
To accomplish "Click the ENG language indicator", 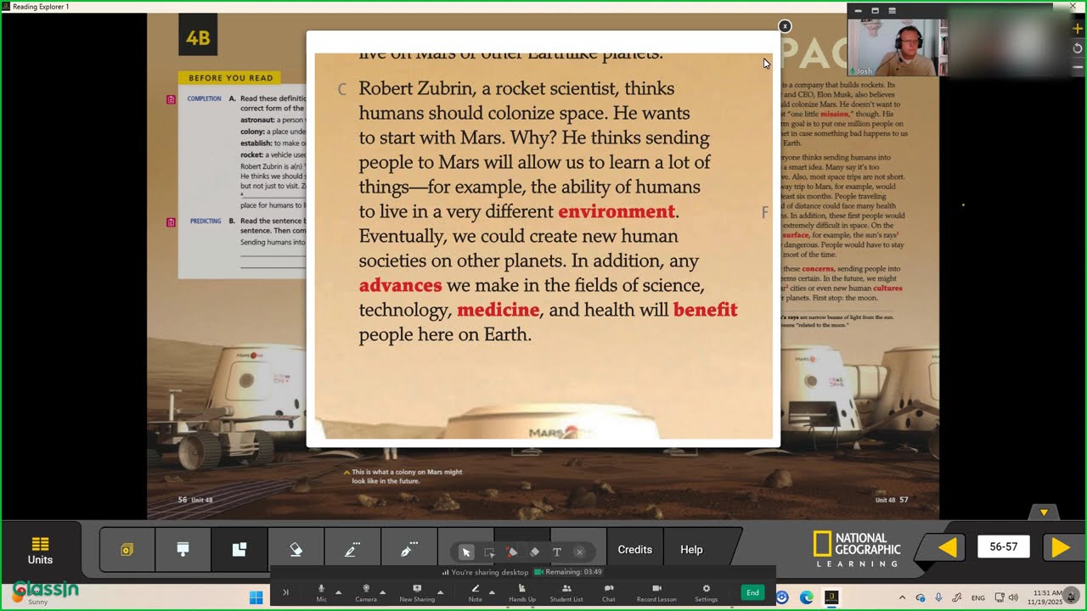I will tap(978, 597).
